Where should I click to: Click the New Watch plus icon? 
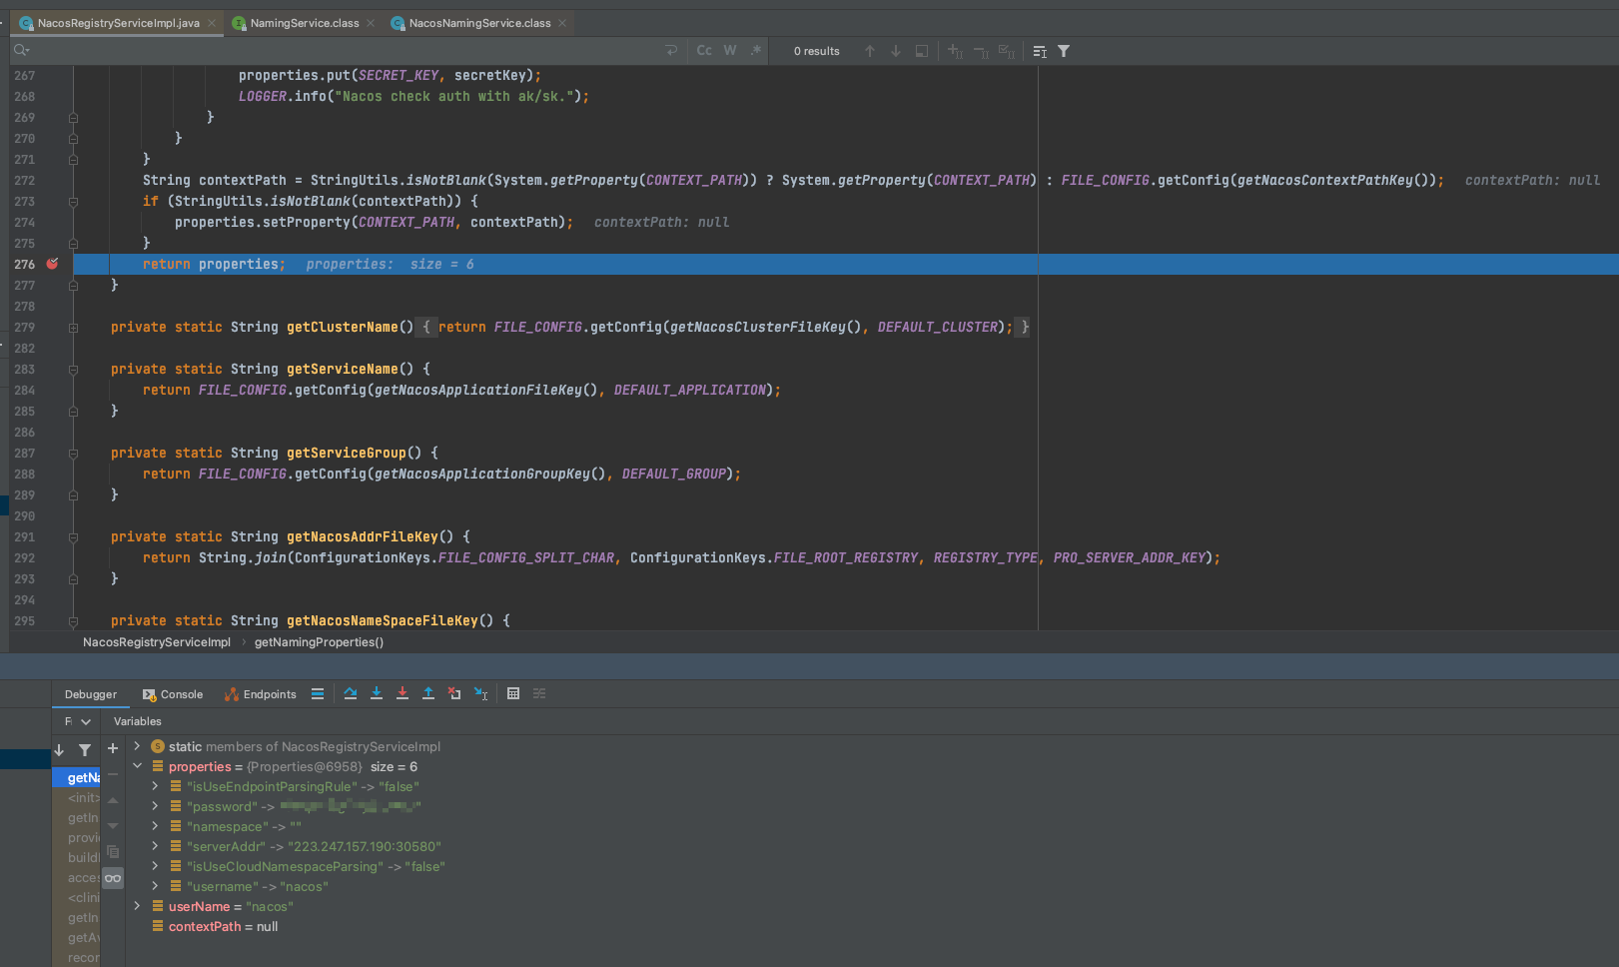click(x=113, y=748)
